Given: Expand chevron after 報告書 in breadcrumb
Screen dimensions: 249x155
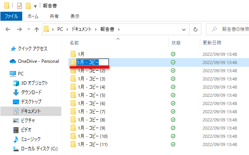Looking at the screenshot, I should 119,29.
